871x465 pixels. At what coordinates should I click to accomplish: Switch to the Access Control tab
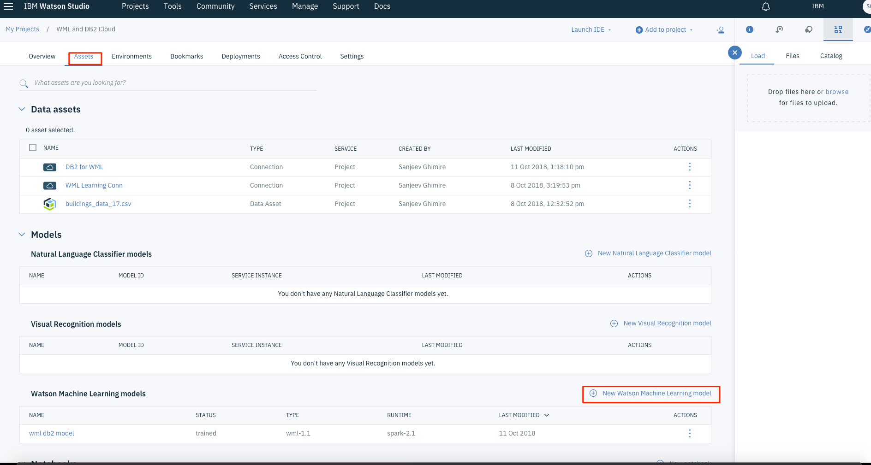[x=300, y=56]
